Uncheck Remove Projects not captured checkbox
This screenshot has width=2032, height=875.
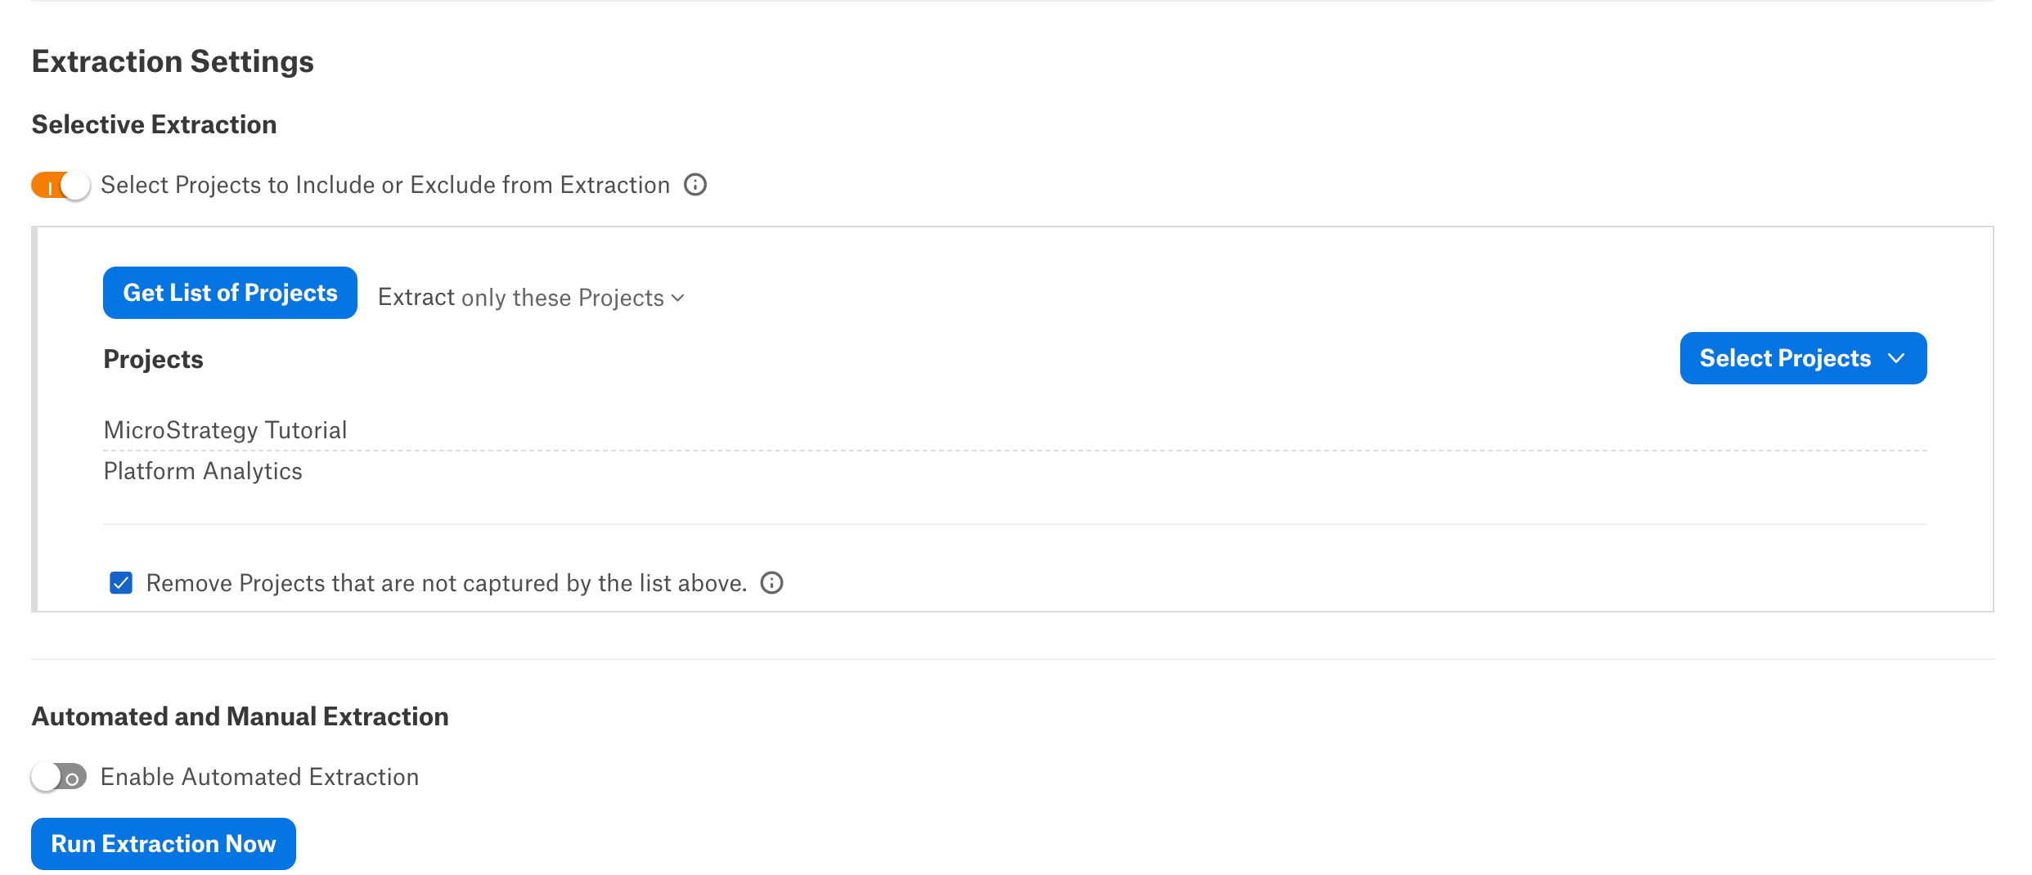[121, 583]
